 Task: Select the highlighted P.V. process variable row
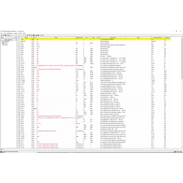click(94, 40)
